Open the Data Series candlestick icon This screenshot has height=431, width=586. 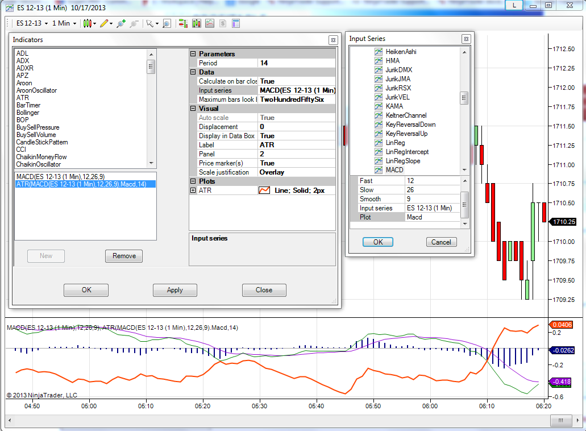[197, 23]
